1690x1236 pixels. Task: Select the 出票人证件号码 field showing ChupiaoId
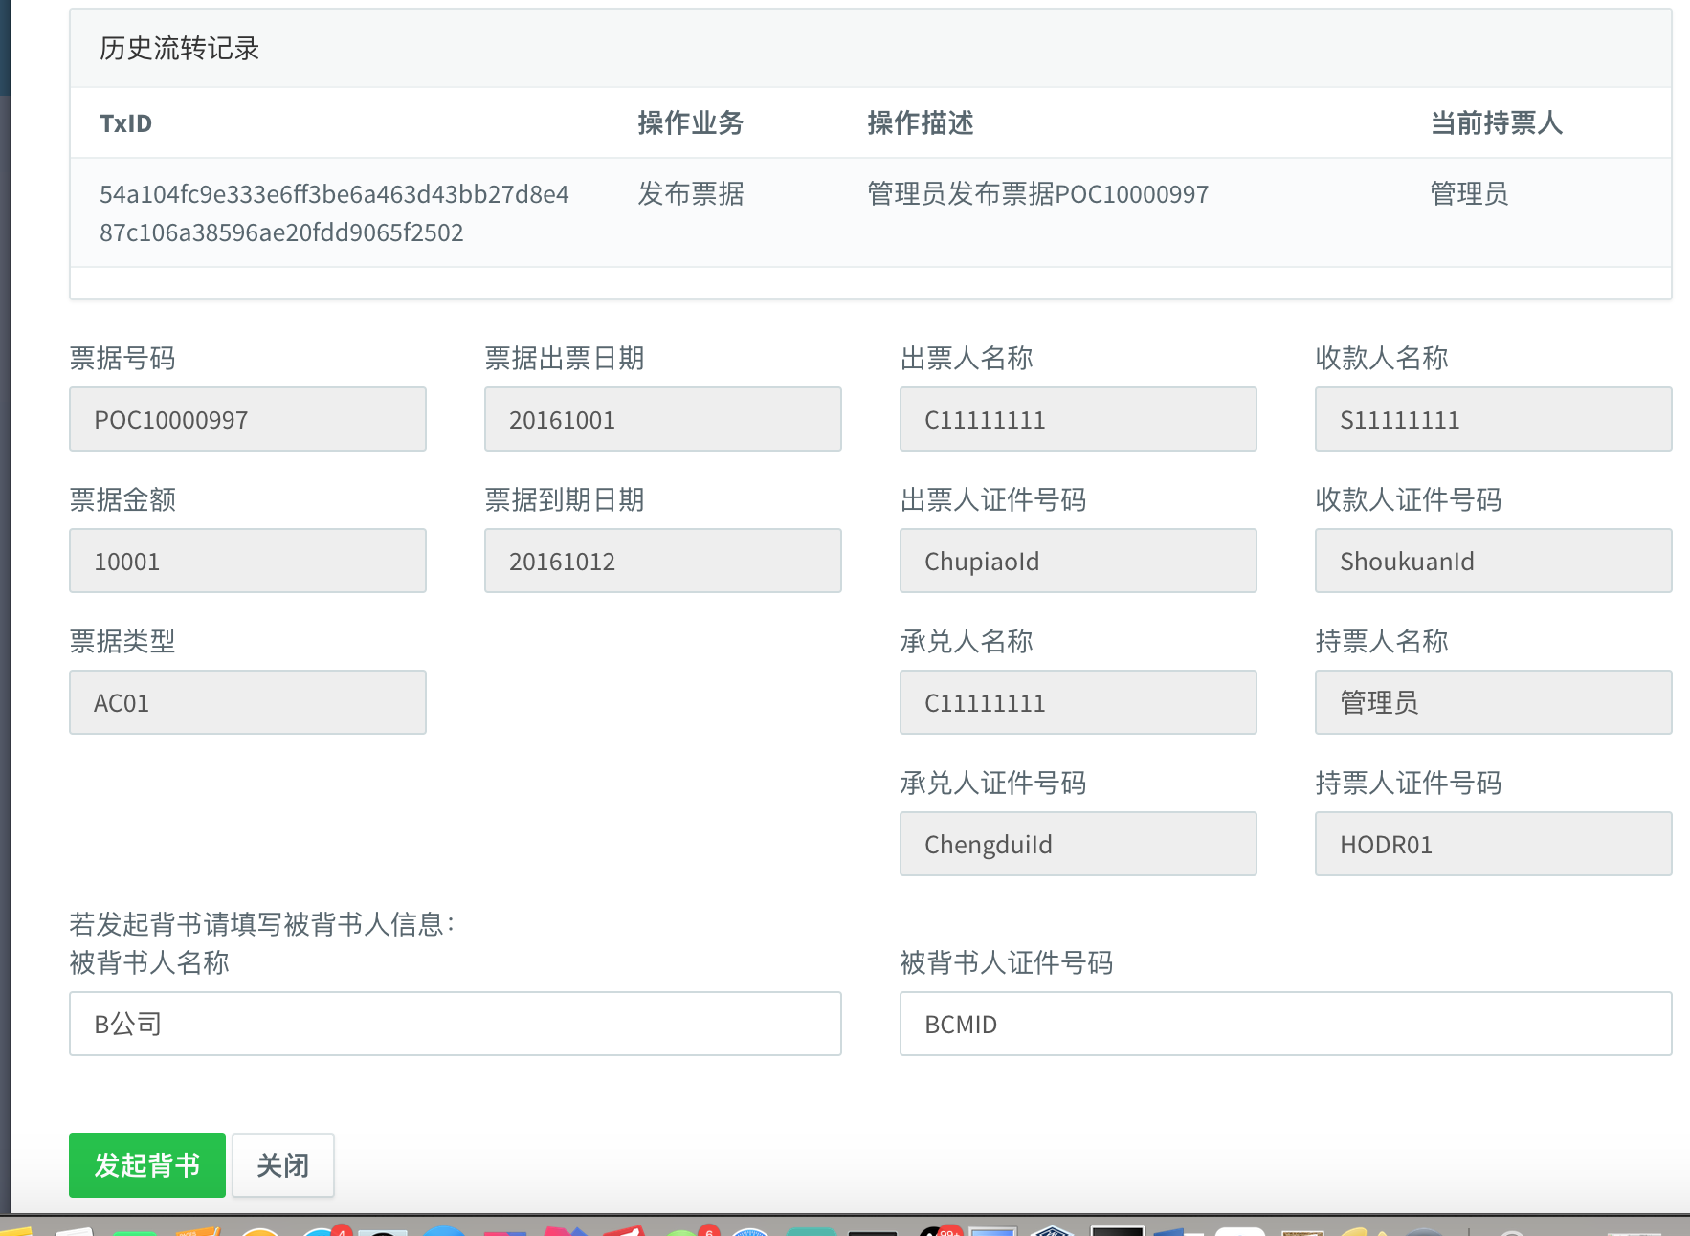[1078, 561]
